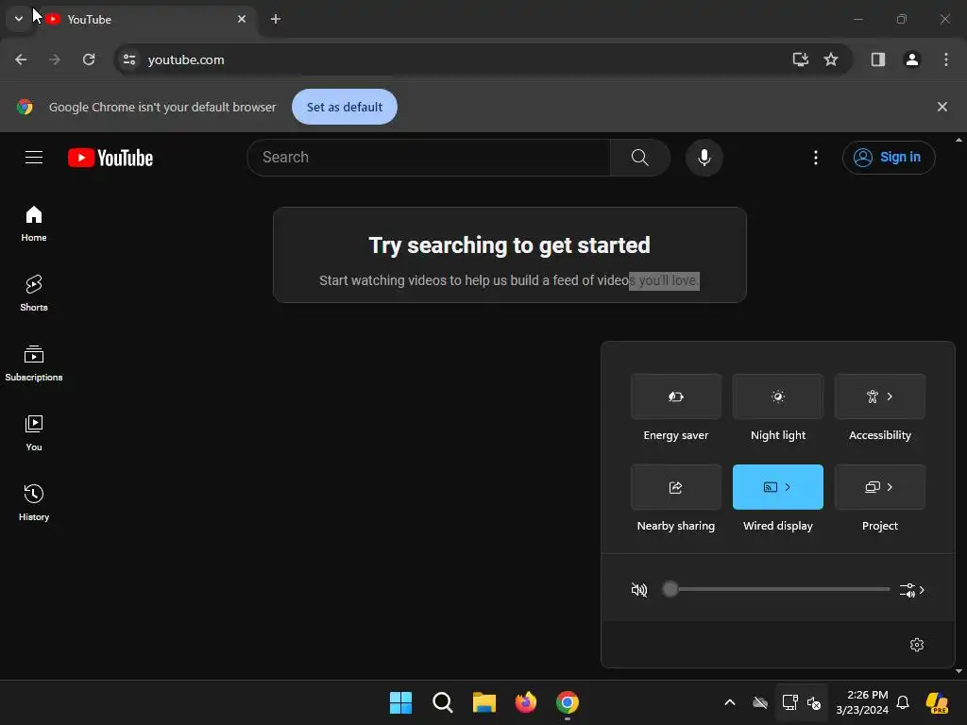Go forward in Chrome

[55, 59]
